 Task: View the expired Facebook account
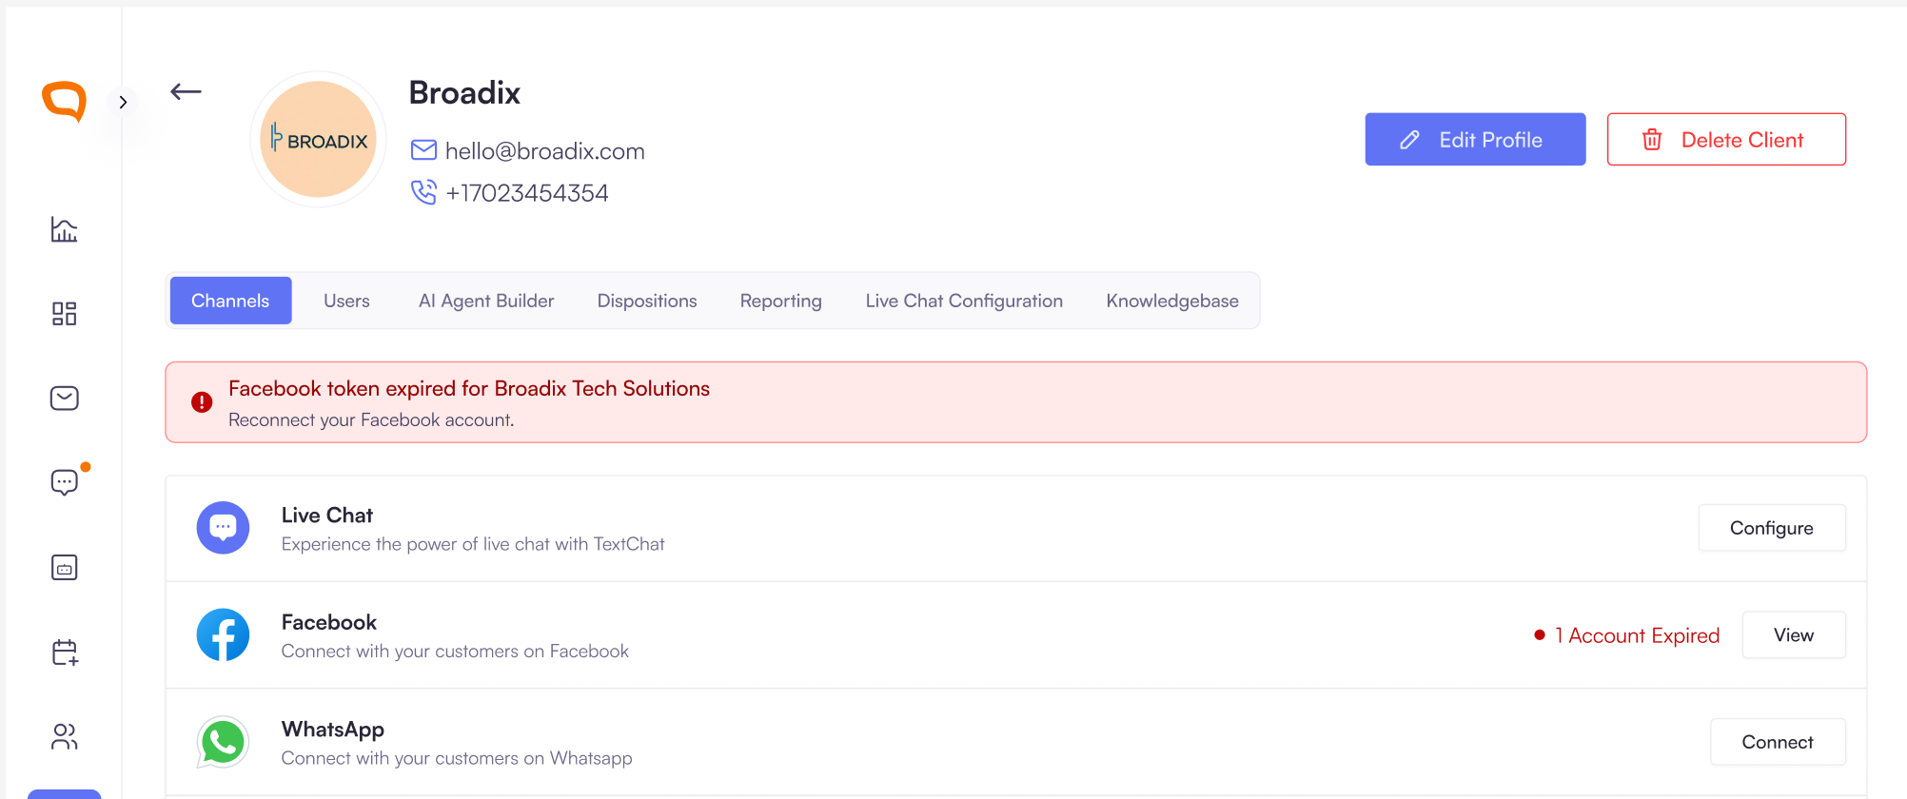click(1794, 634)
